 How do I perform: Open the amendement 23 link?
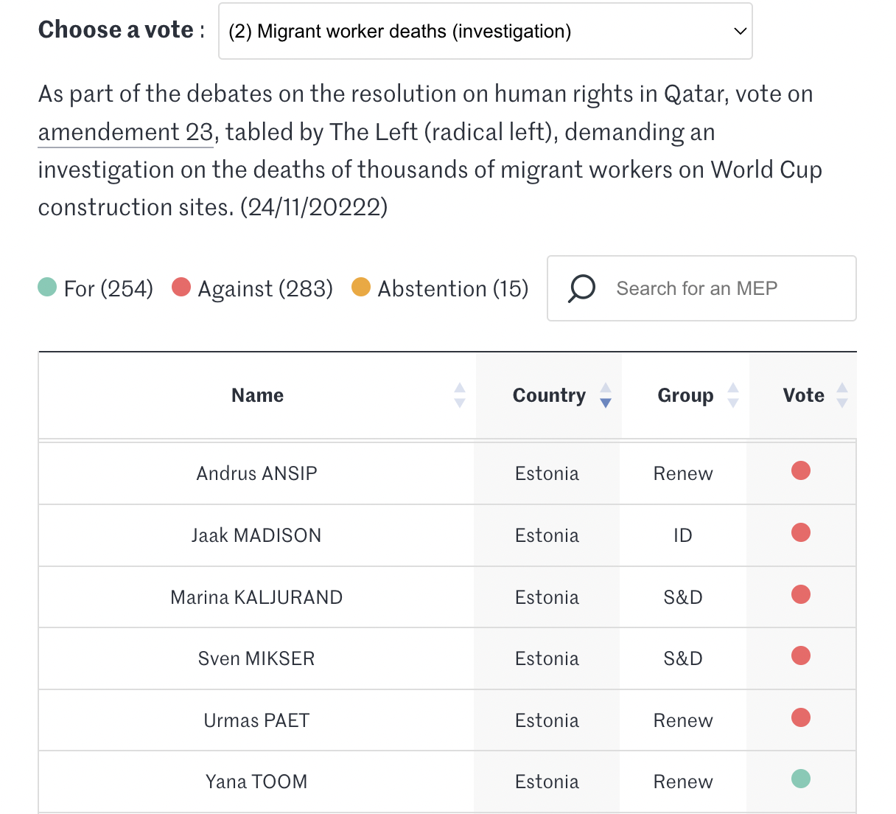(125, 132)
